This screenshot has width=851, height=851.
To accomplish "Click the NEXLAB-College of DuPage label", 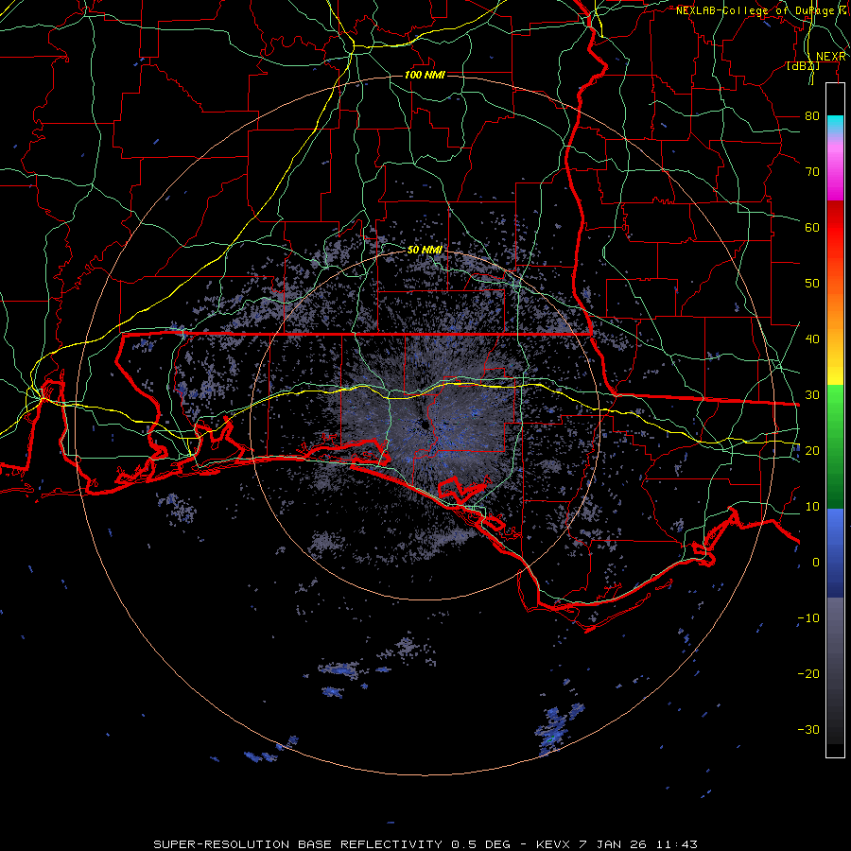I will [x=758, y=10].
